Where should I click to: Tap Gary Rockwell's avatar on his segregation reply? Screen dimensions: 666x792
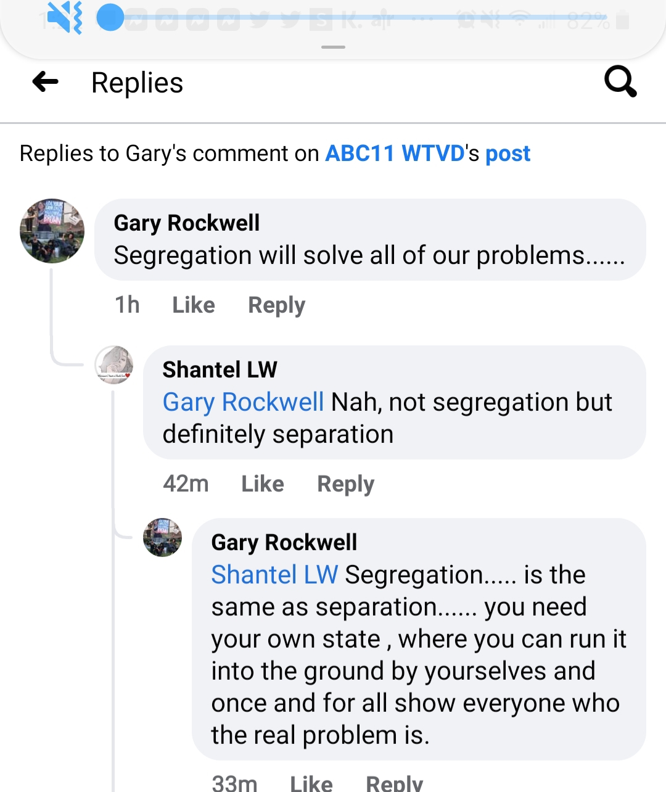pyautogui.click(x=163, y=537)
